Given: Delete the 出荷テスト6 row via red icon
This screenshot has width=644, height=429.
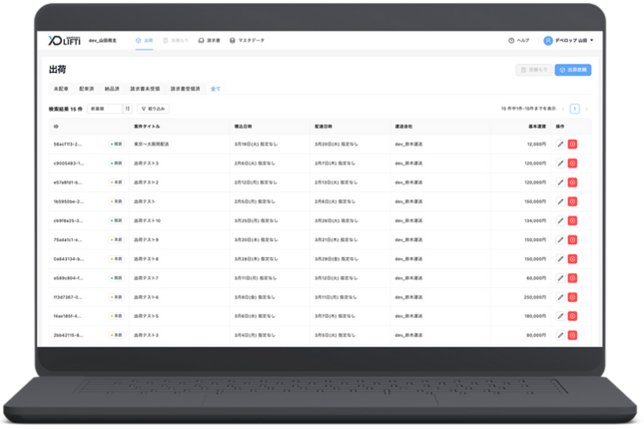Looking at the screenshot, I should 573,297.
